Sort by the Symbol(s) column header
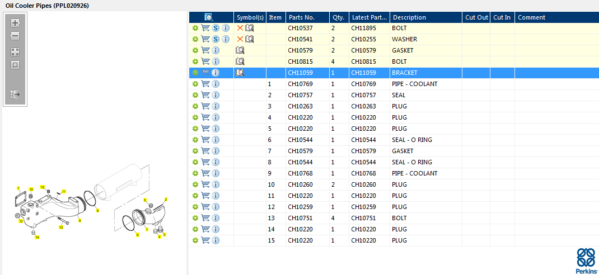Screen dimensions: 599x275 250,17
